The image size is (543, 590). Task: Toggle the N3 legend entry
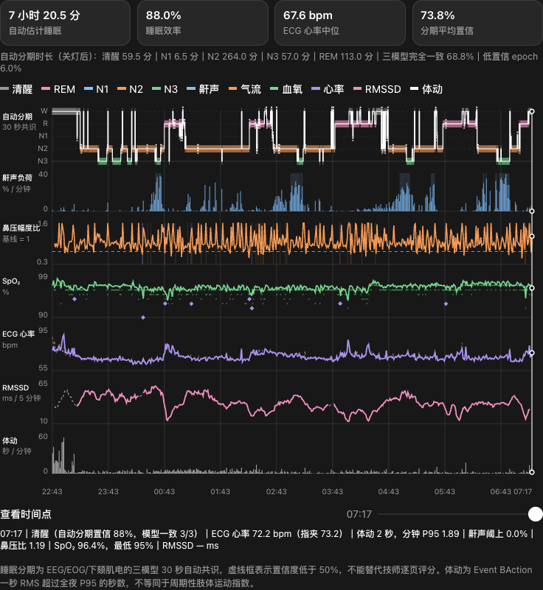(x=165, y=89)
